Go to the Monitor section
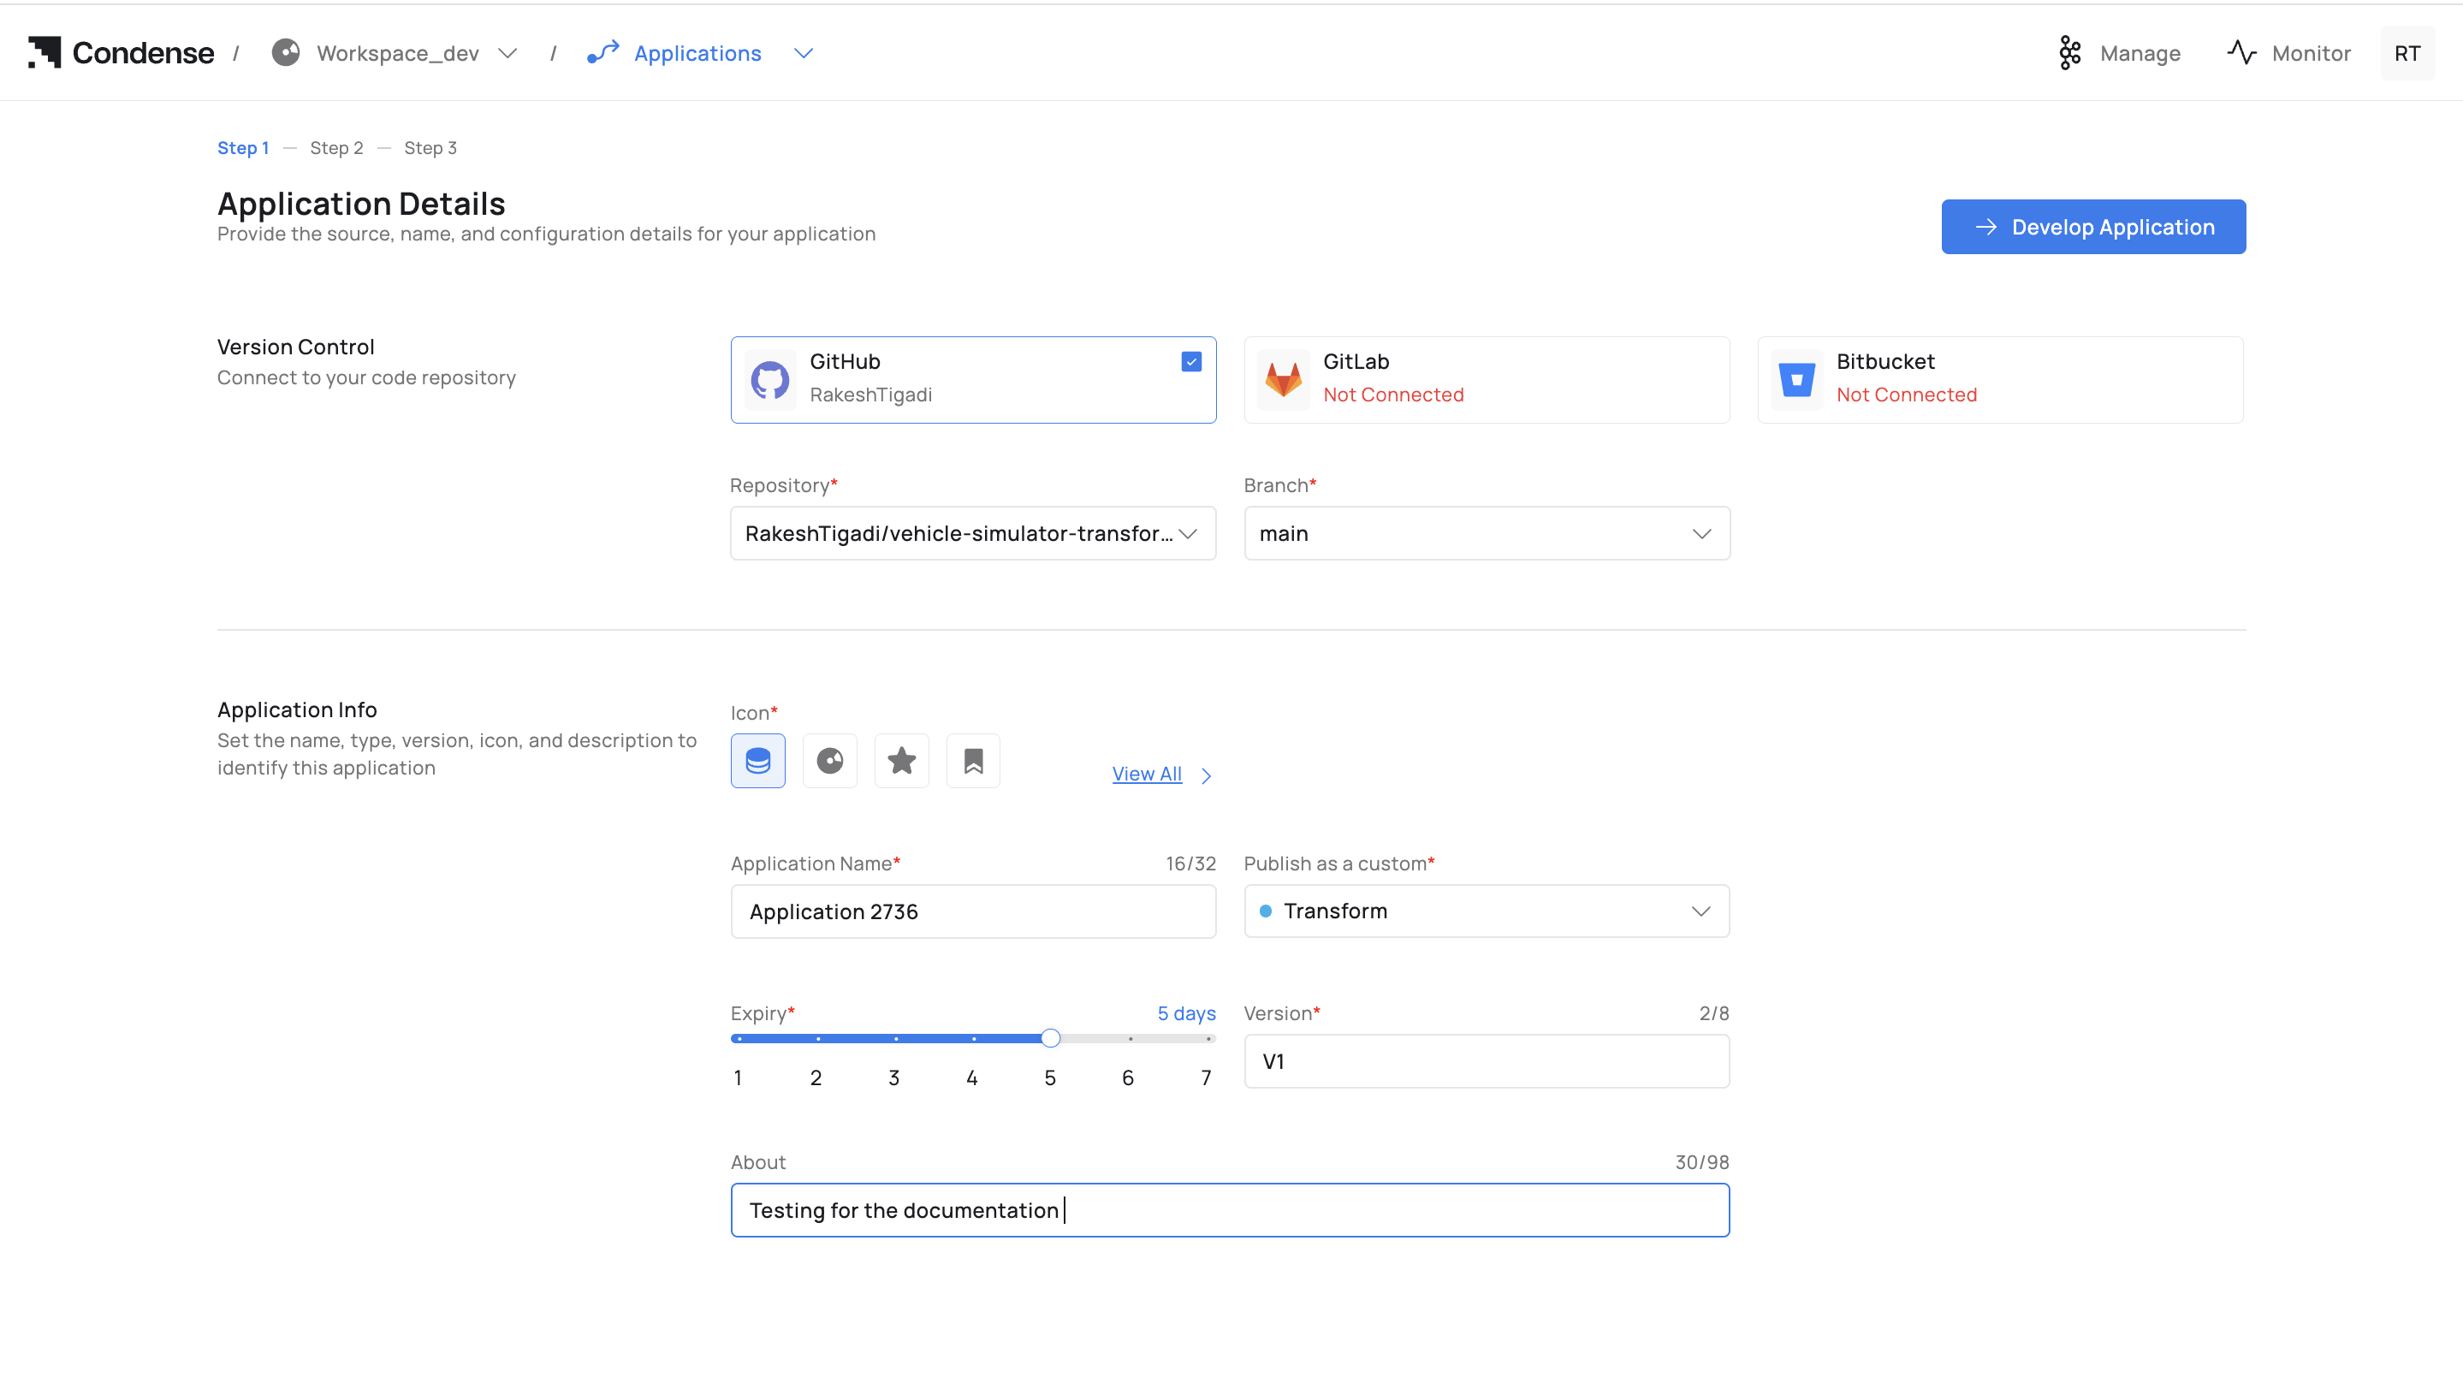The image size is (2463, 1395). click(x=2288, y=53)
